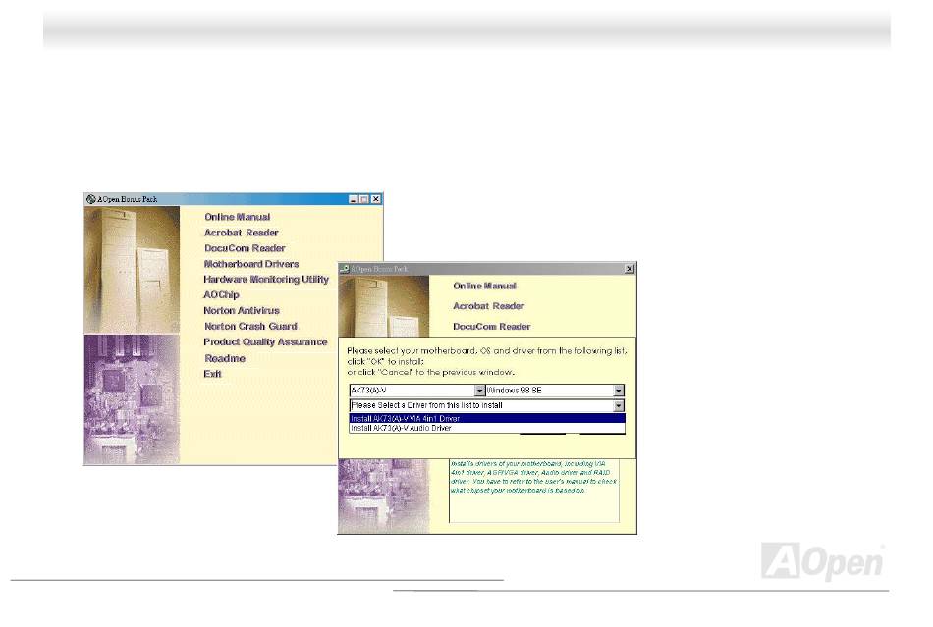Open the Product Quality Assurance entry
933x627 pixels.
[265, 342]
